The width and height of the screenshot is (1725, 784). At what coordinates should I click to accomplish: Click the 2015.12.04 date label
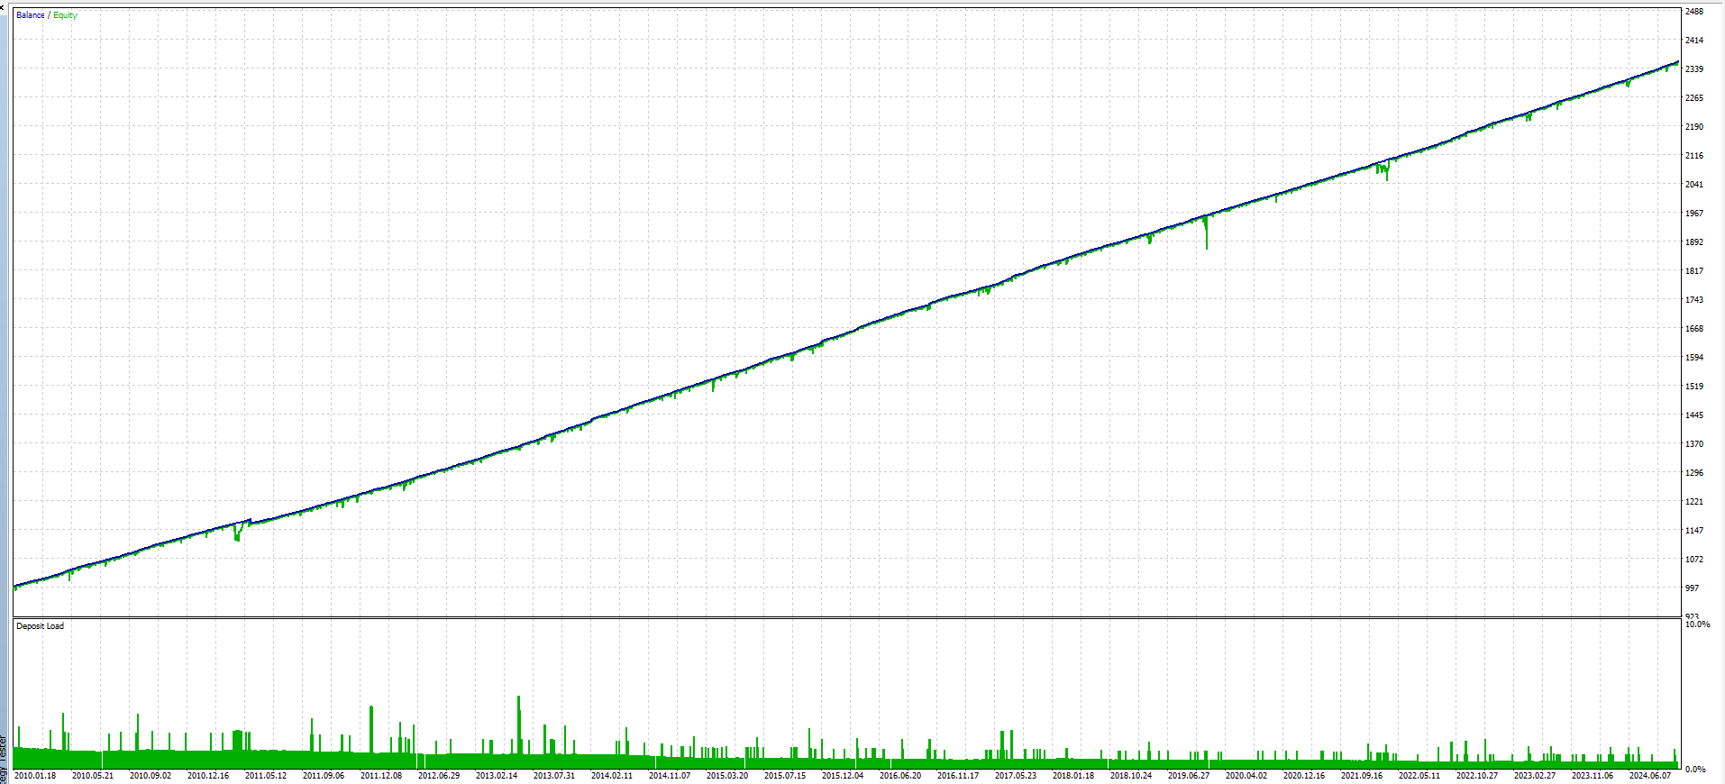(x=843, y=776)
